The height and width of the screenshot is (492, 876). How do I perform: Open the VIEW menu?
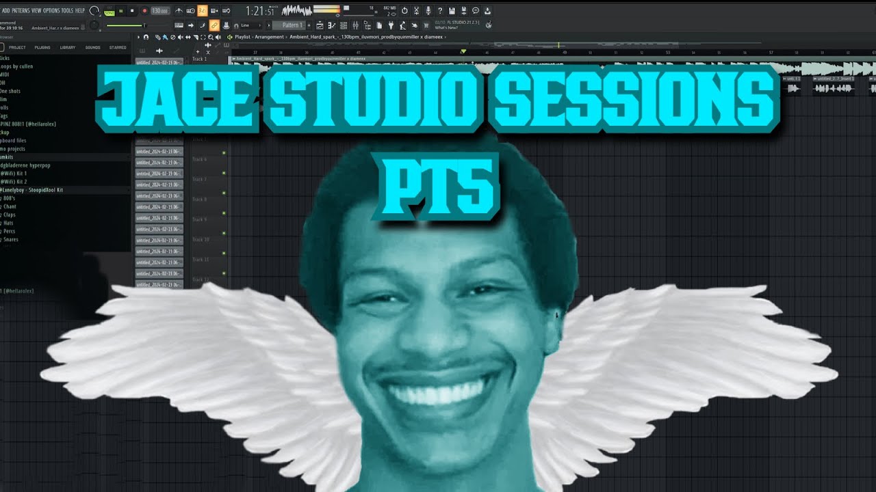click(36, 11)
